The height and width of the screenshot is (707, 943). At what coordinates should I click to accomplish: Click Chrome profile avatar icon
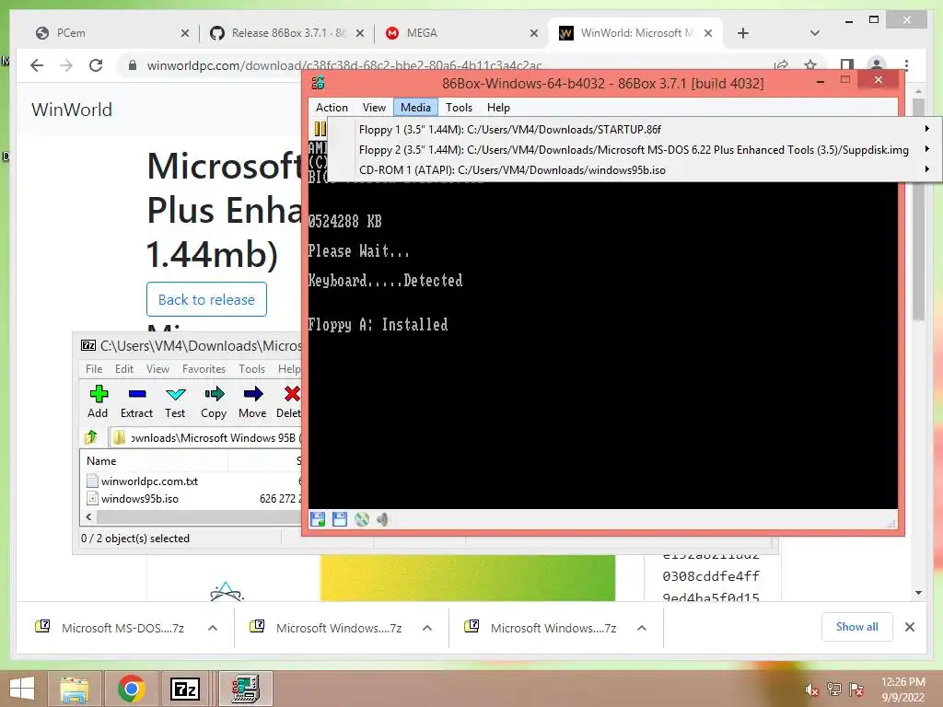point(877,65)
